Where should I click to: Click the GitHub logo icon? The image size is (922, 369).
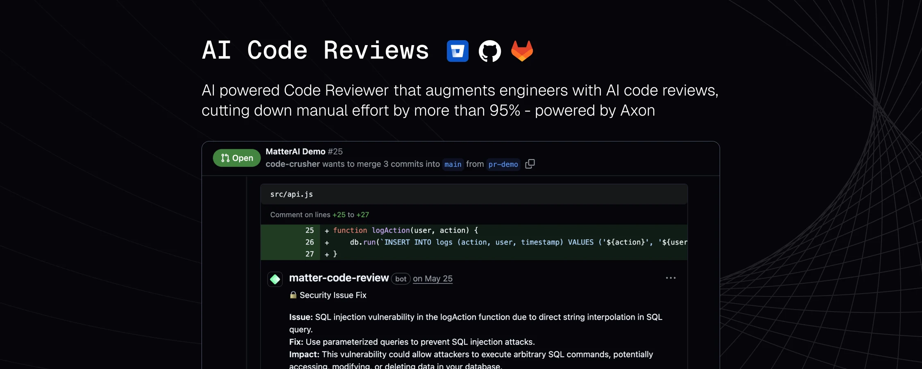[x=490, y=51]
